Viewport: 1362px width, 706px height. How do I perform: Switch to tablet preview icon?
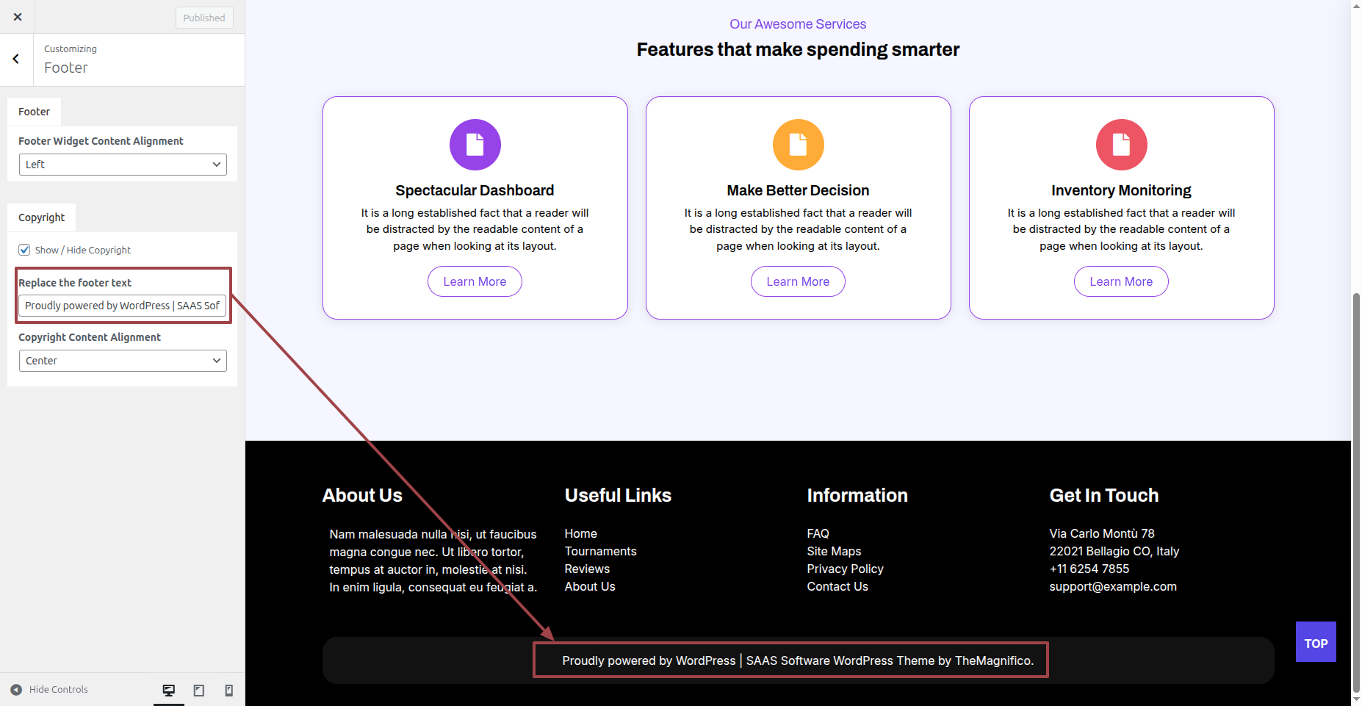(x=198, y=690)
